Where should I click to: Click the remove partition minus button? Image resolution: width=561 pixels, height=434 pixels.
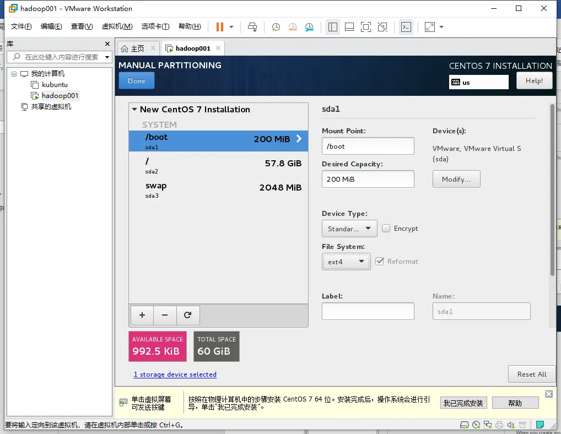tap(165, 315)
